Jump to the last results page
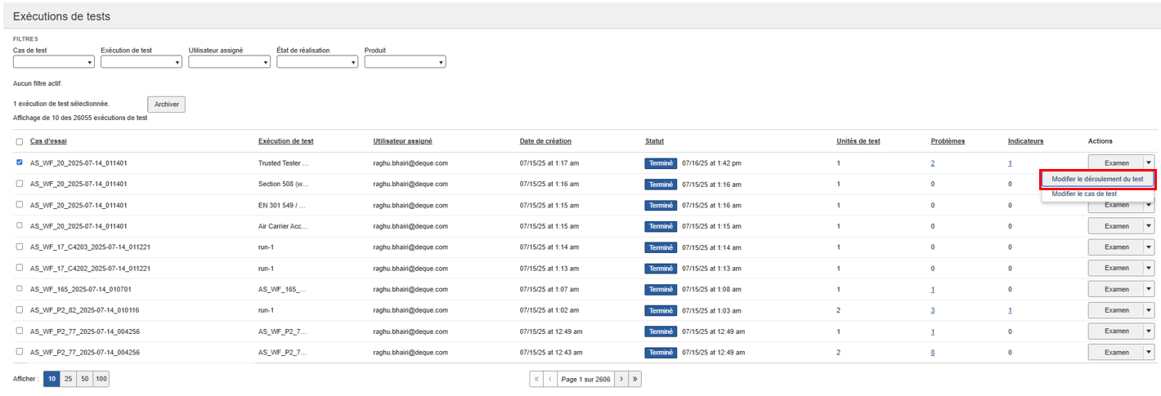 tap(635, 379)
